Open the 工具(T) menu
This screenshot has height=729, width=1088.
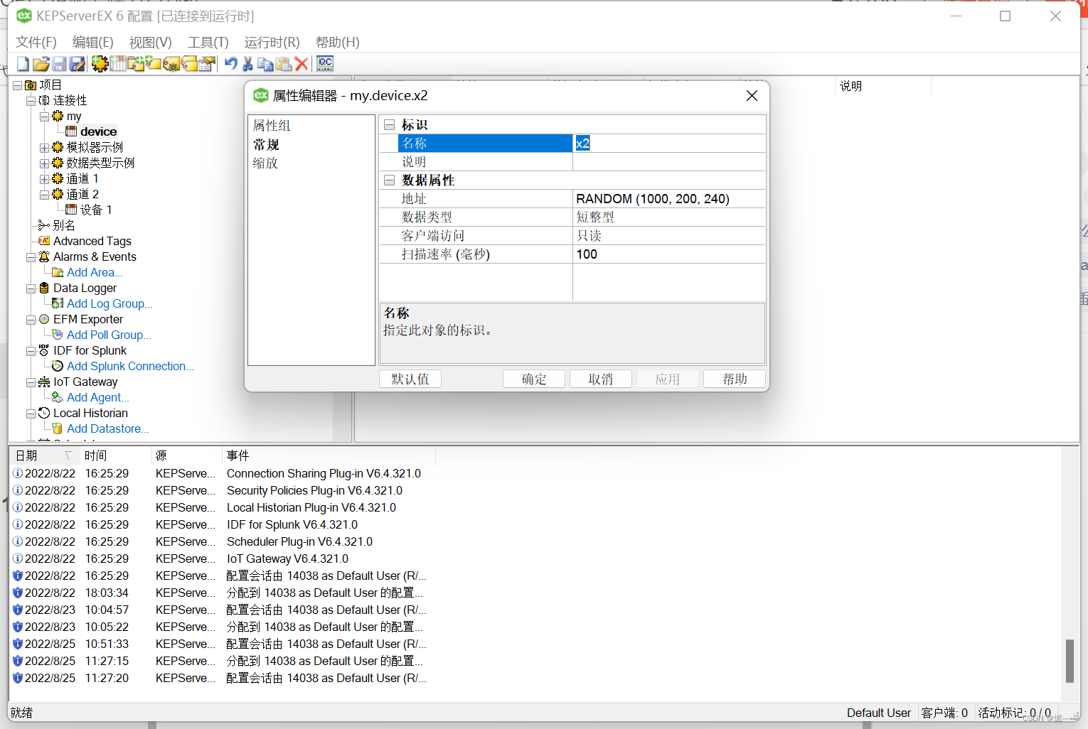pos(208,43)
